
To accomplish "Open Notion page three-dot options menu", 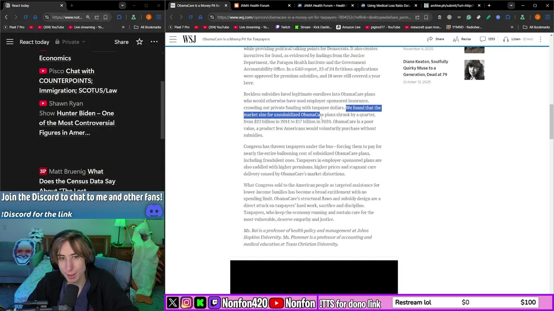I will tap(154, 42).
